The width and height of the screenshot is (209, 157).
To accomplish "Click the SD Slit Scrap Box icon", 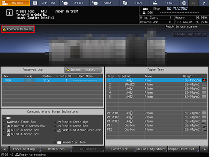I will [x=8, y=134].
